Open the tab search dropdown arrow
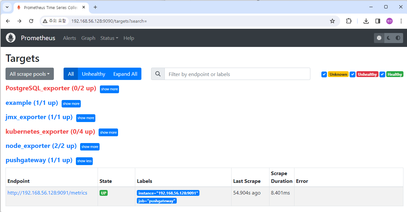Image resolution: width=407 pixels, height=212 pixels. tap(7, 7)
